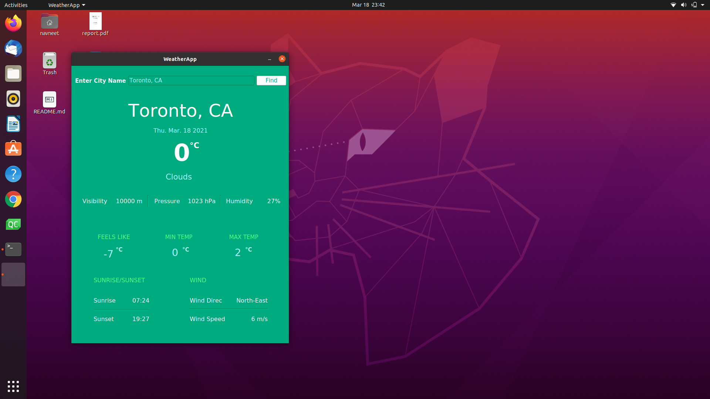Show Applications grid in the dock
This screenshot has height=399, width=710.
tap(13, 386)
